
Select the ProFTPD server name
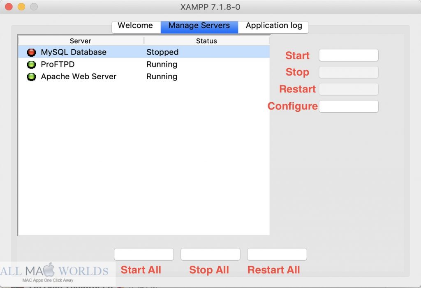click(58, 65)
